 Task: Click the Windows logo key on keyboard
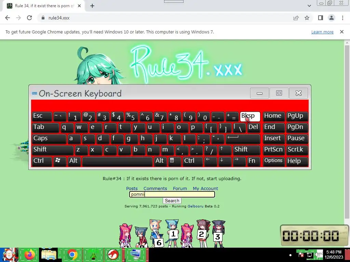click(x=59, y=161)
